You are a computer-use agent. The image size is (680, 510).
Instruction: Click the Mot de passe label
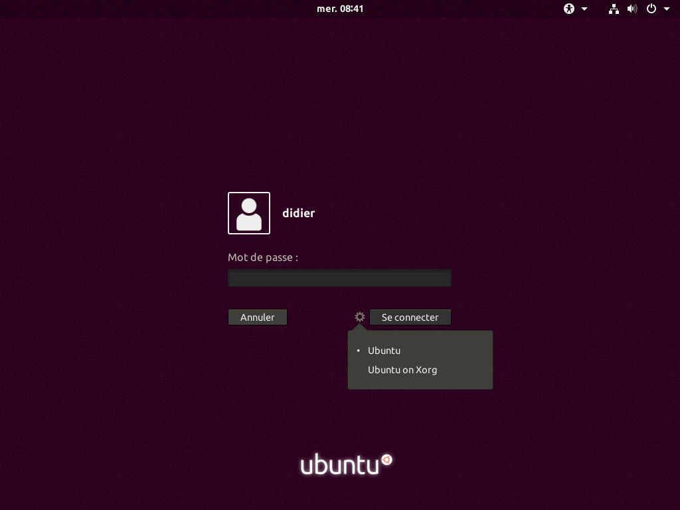point(263,258)
